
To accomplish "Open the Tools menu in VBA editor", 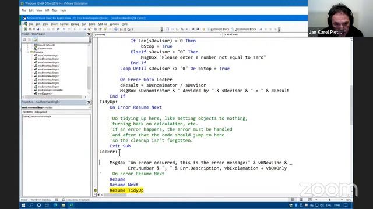I will coord(92,24).
